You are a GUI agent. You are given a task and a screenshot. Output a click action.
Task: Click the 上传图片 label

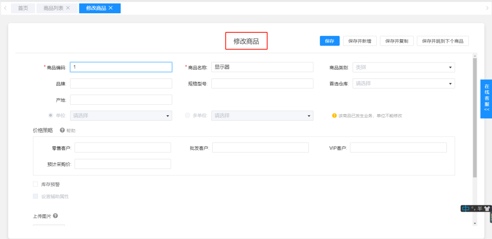click(x=42, y=216)
